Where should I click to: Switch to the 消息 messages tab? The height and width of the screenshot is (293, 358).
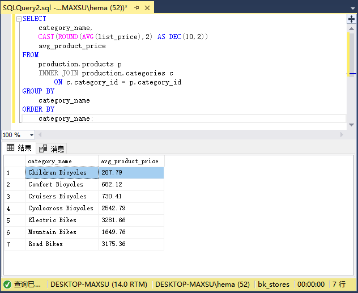(52, 149)
